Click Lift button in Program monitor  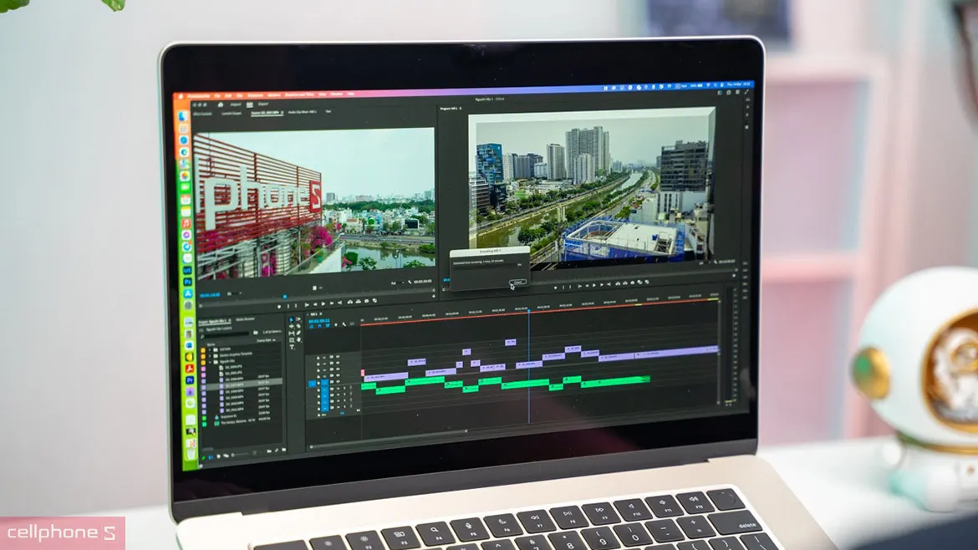618,283
